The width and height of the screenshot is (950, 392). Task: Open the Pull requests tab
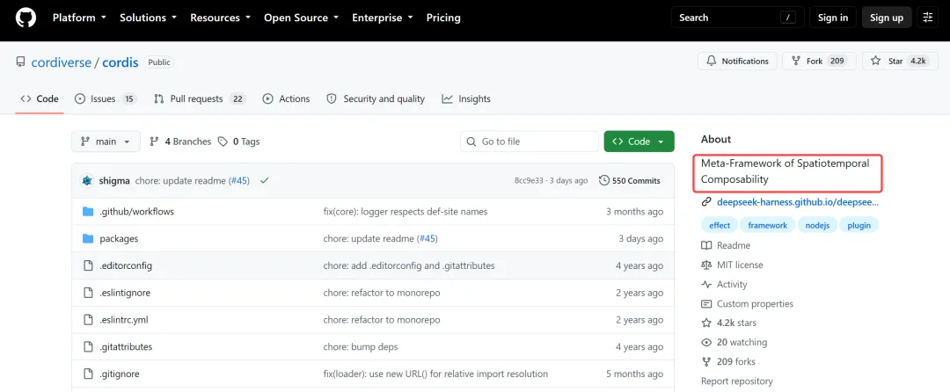(200, 98)
